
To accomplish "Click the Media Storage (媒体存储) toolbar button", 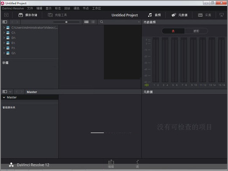I will pyautogui.click(x=27, y=15).
